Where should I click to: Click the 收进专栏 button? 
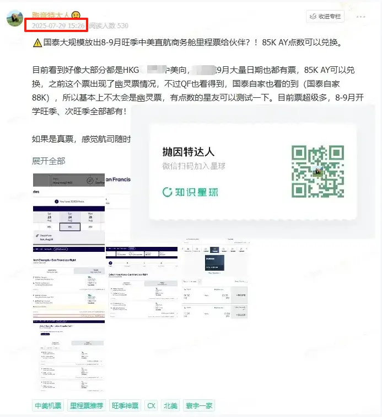tap(325, 17)
